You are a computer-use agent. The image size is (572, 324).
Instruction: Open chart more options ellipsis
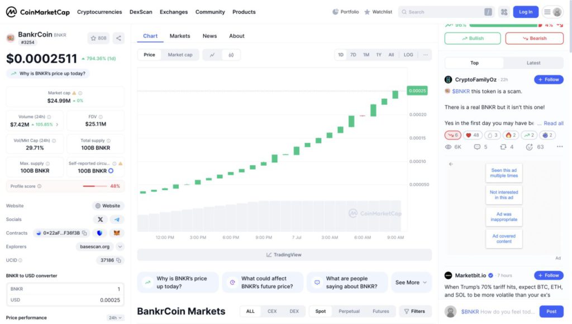[x=425, y=55]
